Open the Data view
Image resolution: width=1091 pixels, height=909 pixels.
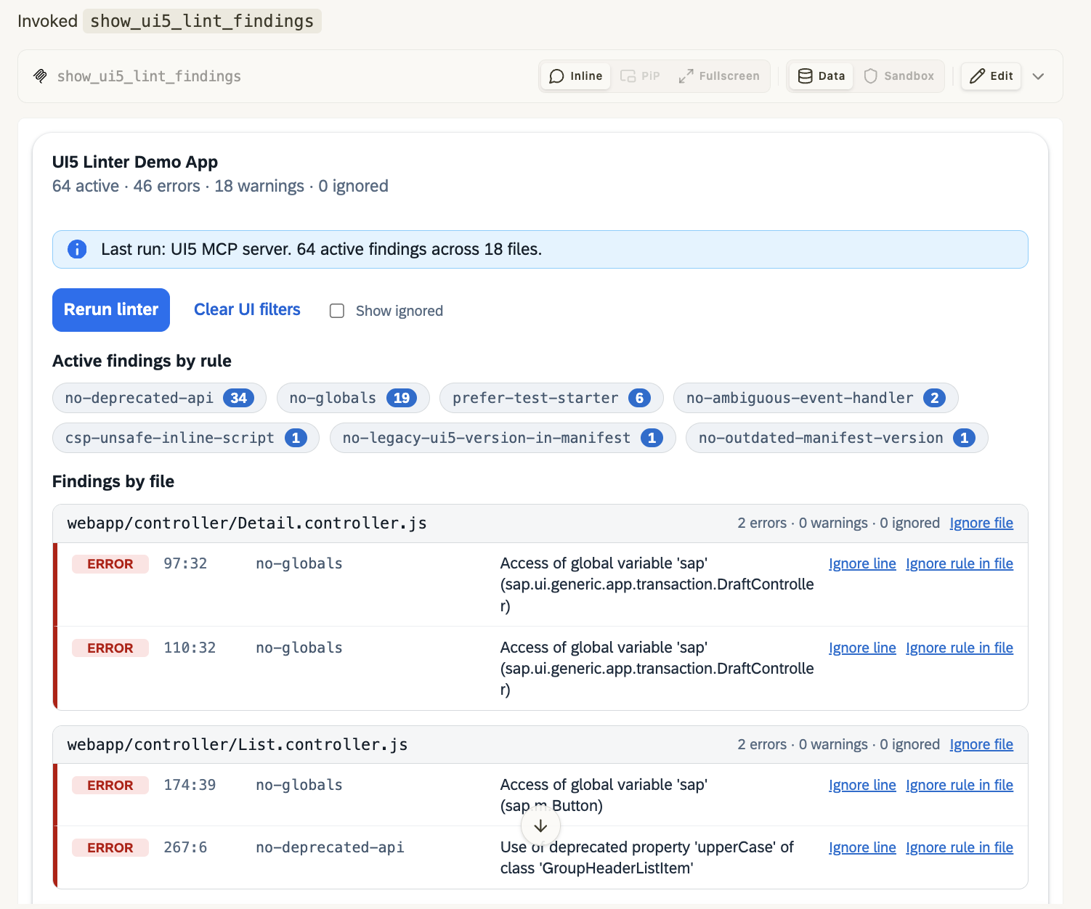point(822,76)
